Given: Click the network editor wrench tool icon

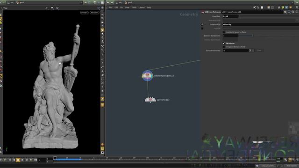Looking at the screenshot, I should point(254,7).
